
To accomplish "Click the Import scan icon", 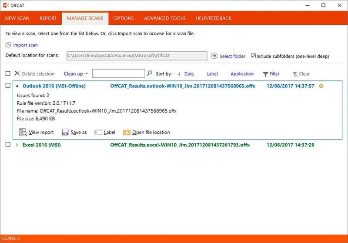I will click(8, 45).
